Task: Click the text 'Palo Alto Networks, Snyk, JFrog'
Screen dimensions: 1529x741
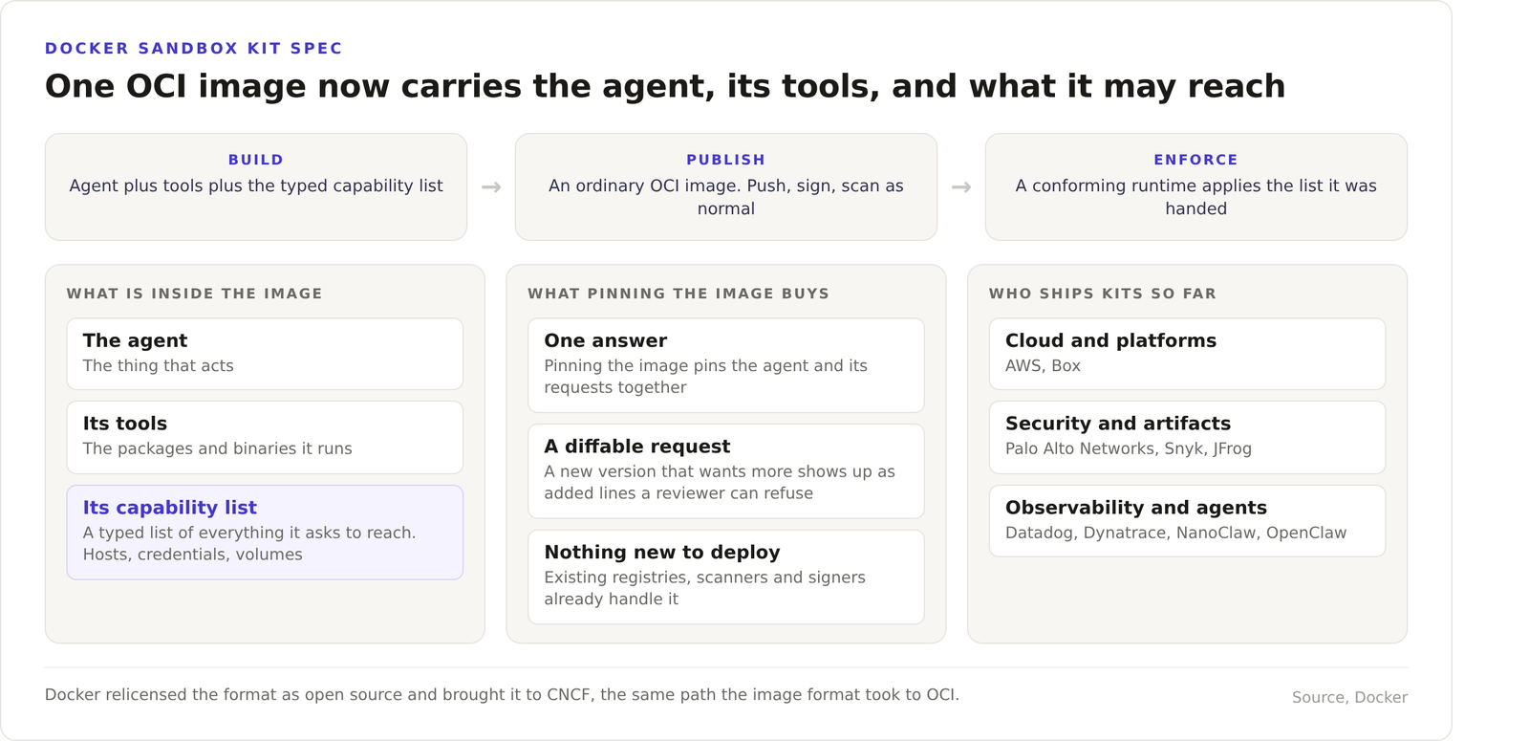Action: tap(1129, 448)
